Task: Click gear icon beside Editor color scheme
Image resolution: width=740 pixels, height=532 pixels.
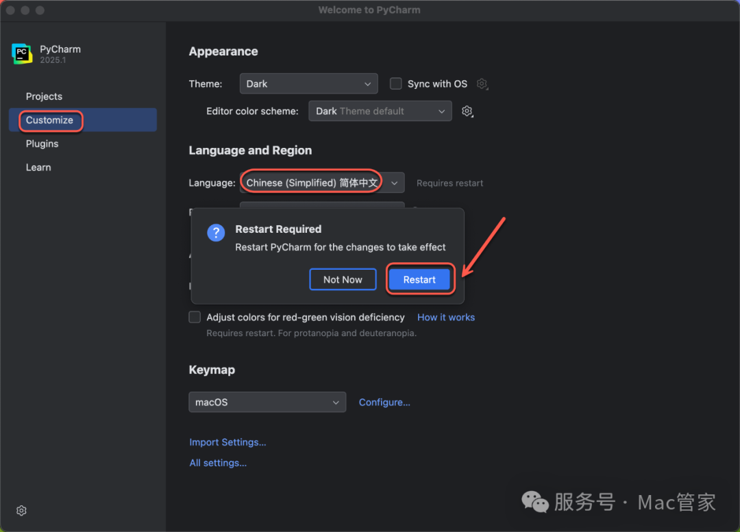Action: pos(467,111)
